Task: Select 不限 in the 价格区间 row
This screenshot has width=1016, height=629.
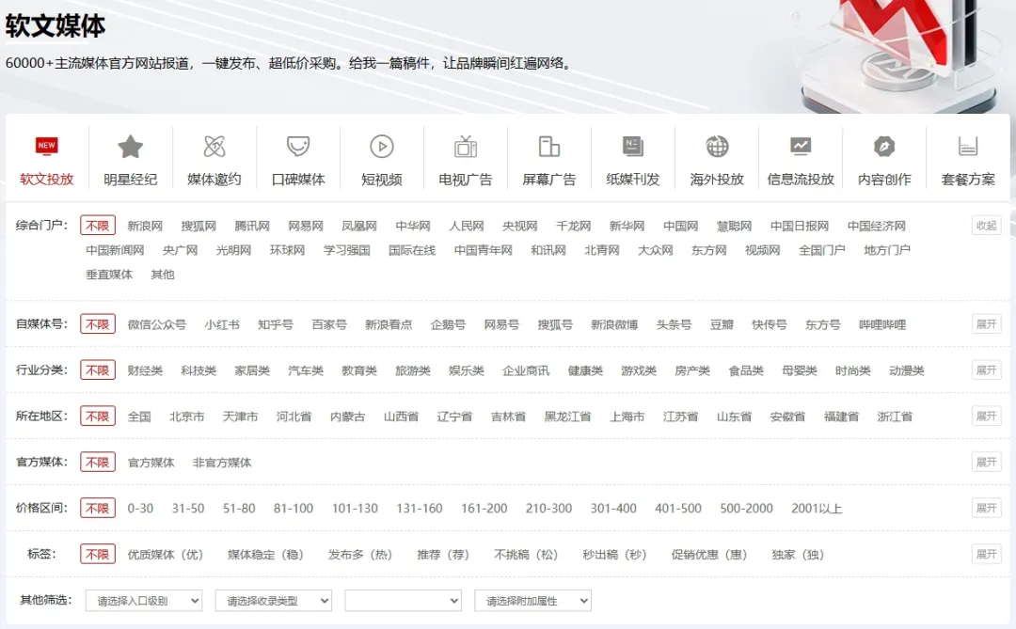Action: click(x=98, y=509)
